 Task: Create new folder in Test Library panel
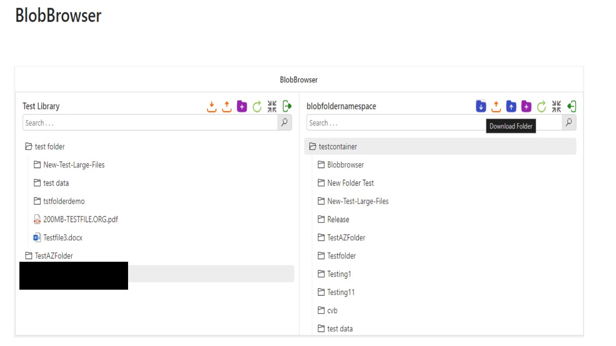pos(242,107)
